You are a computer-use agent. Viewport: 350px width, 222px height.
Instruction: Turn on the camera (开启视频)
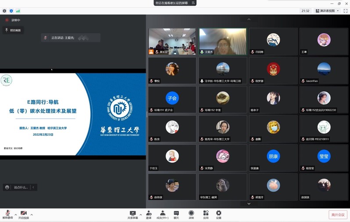23,214
